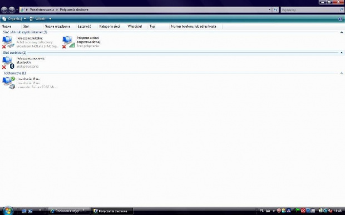Click the 'Telefoniczne (1)' group label

click(14, 73)
